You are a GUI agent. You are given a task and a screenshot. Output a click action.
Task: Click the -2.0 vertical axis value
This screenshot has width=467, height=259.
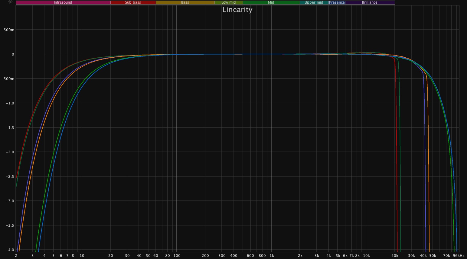click(x=10, y=152)
